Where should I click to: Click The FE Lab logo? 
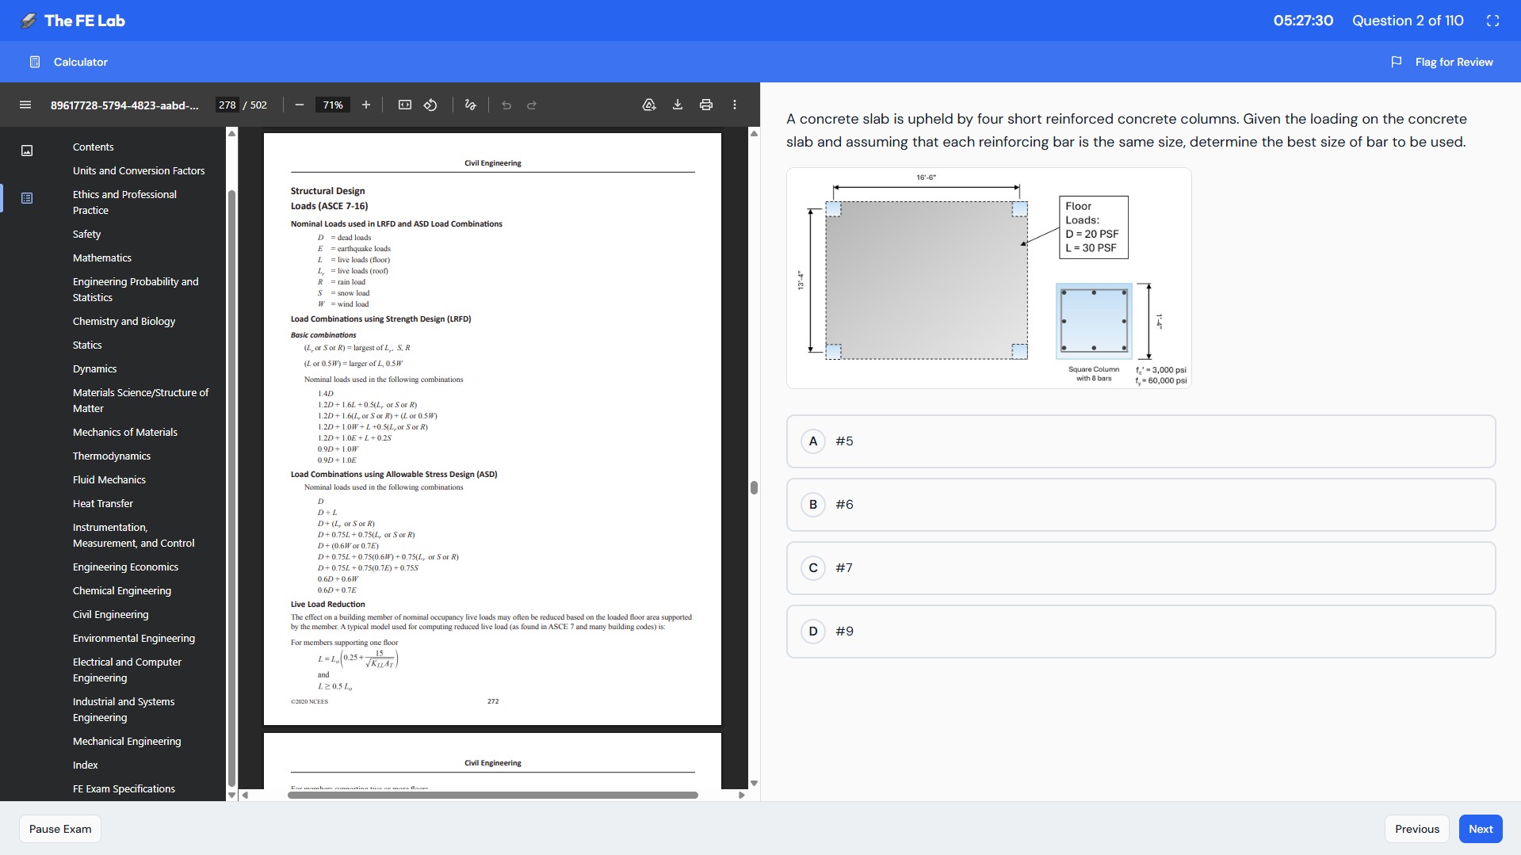pos(73,21)
